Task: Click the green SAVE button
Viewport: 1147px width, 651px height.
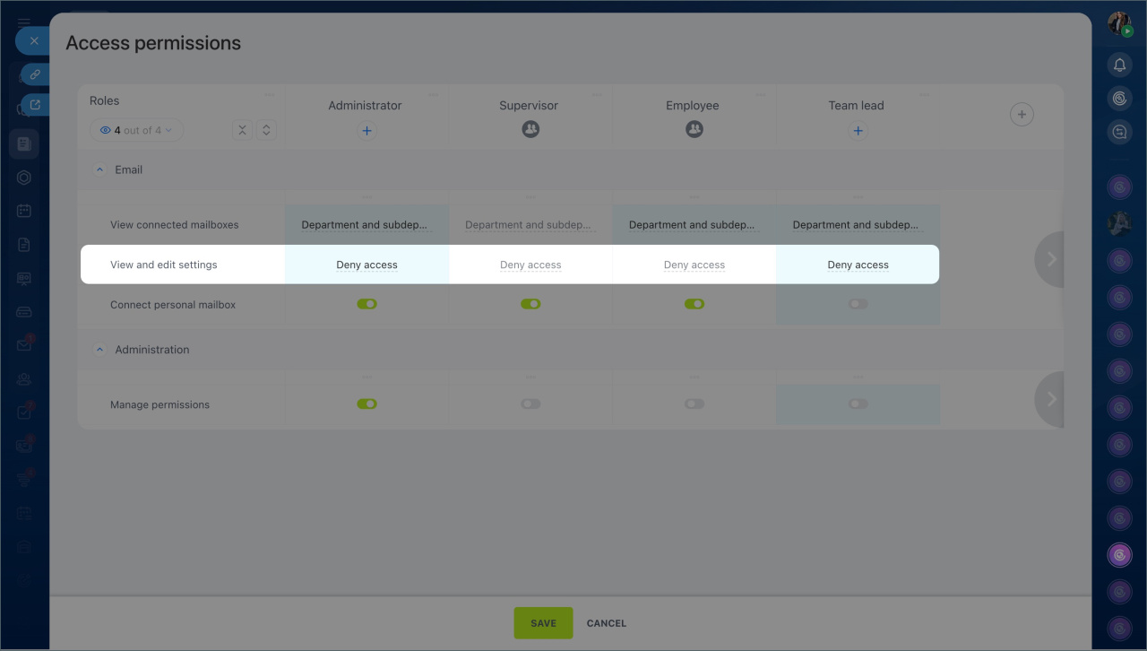Action: click(543, 623)
